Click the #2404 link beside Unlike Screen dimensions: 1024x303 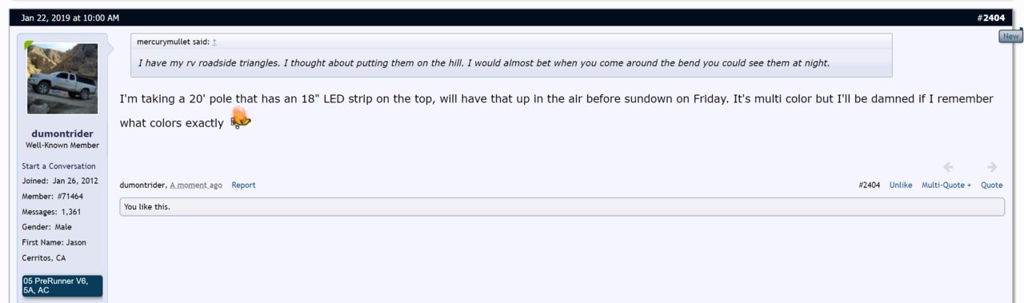coord(869,185)
